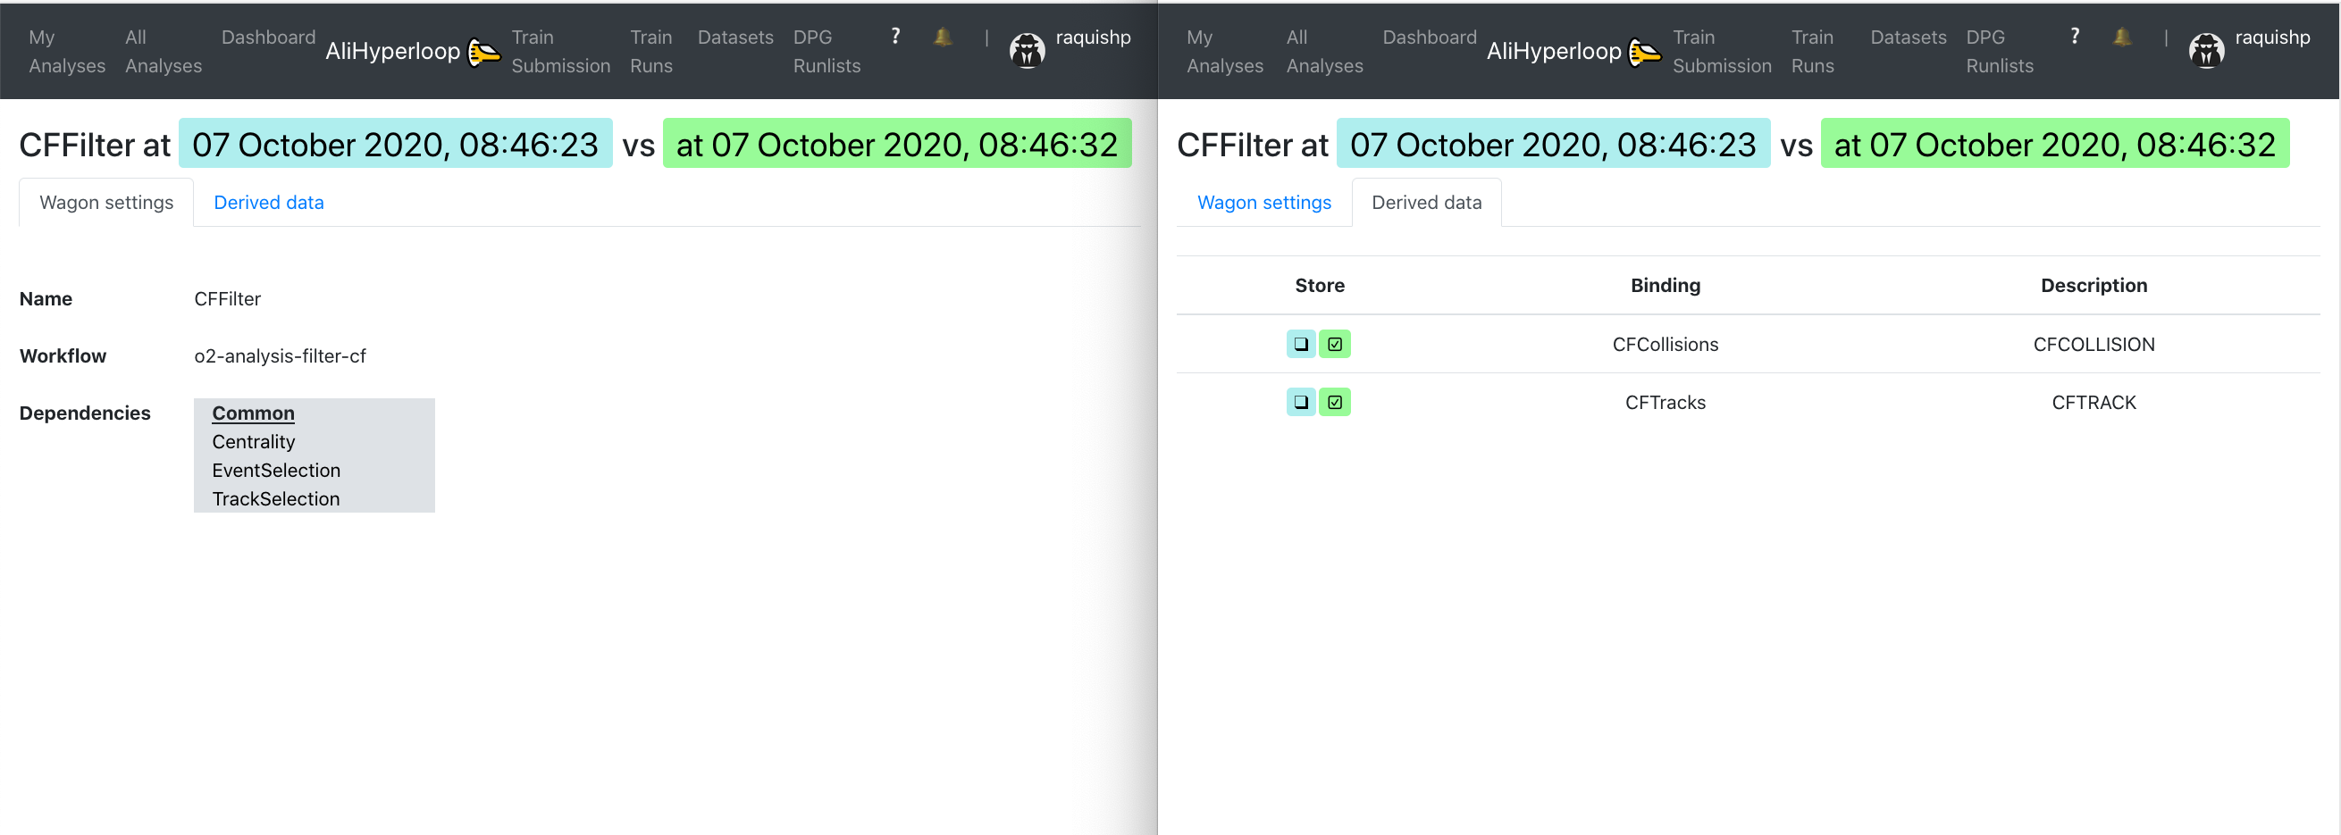Click blue 08:46:23 timestamp badge in left pane

click(x=394, y=145)
